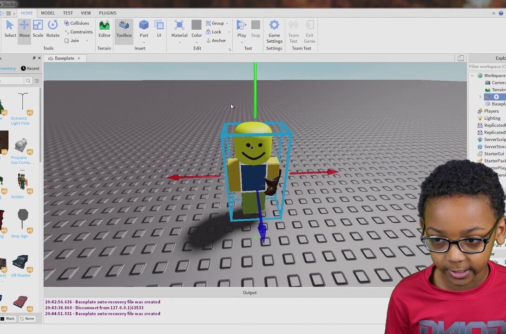506x334 pixels.
Task: Open the Material dropdown arrow
Action: click(179, 43)
